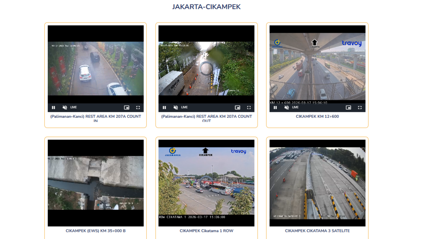Pause the CIKAMPEK KM 12+600 video

click(x=275, y=107)
